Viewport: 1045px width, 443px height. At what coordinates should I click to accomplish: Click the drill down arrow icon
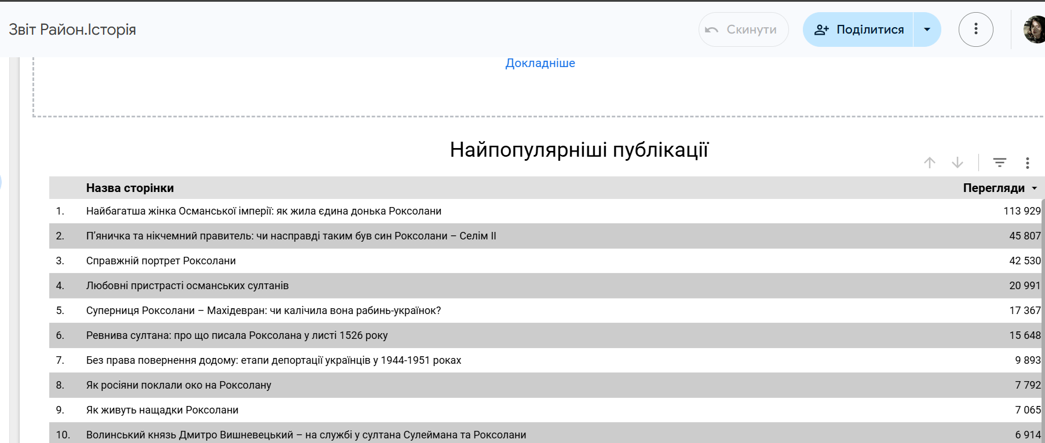tap(958, 163)
